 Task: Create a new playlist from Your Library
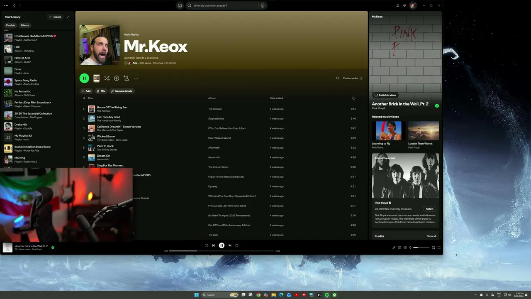point(55,17)
